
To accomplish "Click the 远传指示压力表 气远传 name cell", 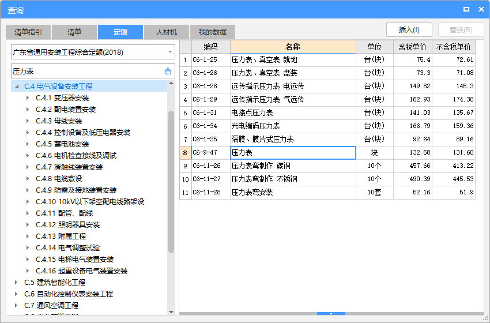I will pos(293,100).
